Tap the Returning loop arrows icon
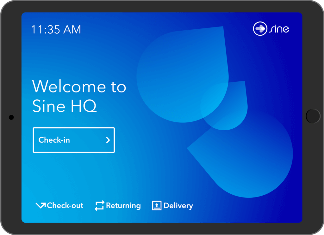 click(x=99, y=206)
